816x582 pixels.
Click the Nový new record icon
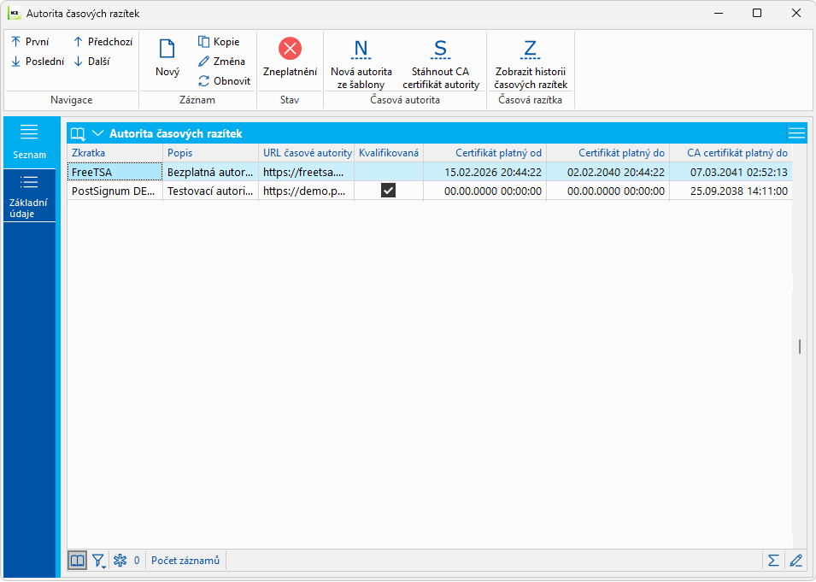167,49
